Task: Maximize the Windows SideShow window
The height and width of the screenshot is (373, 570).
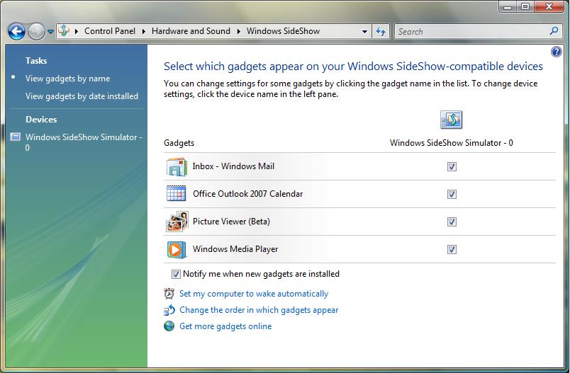Action: tap(525, 7)
